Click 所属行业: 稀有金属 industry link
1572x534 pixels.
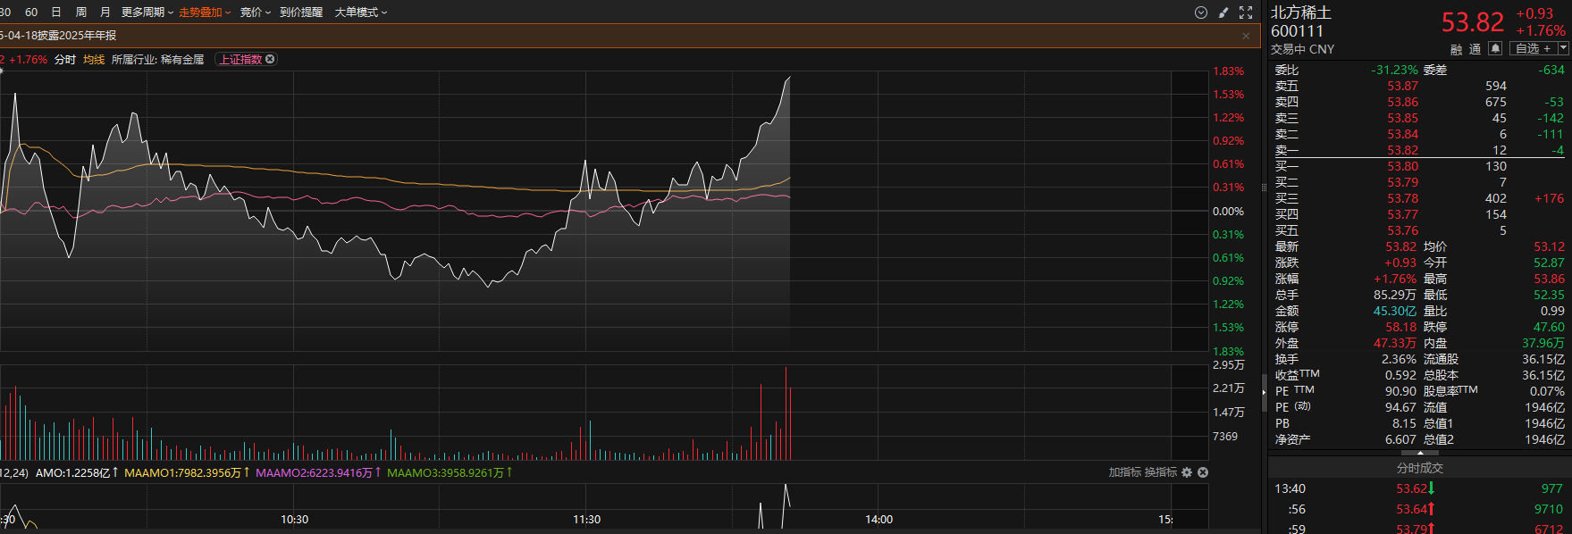tap(157, 60)
